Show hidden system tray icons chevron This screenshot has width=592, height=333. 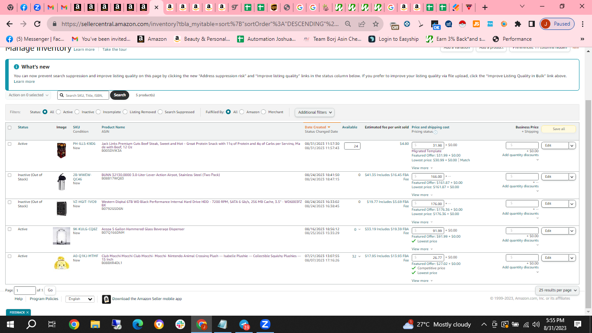tap(484, 324)
